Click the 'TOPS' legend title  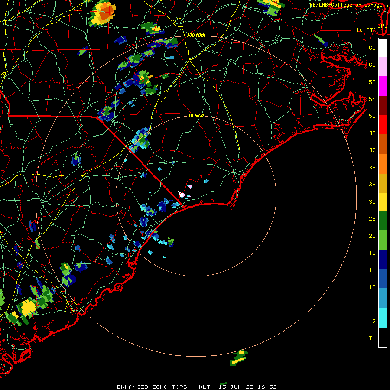(x=381, y=26)
